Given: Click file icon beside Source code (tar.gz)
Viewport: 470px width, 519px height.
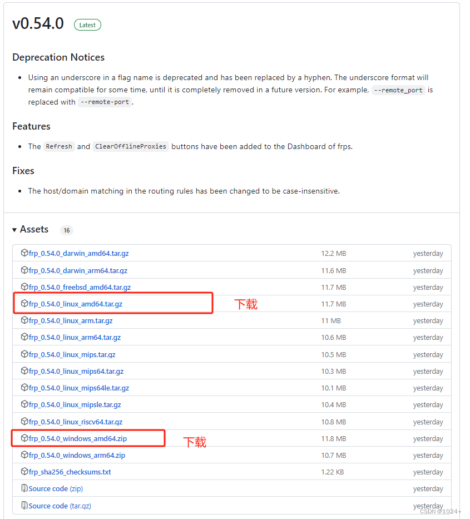Looking at the screenshot, I should [x=24, y=506].
